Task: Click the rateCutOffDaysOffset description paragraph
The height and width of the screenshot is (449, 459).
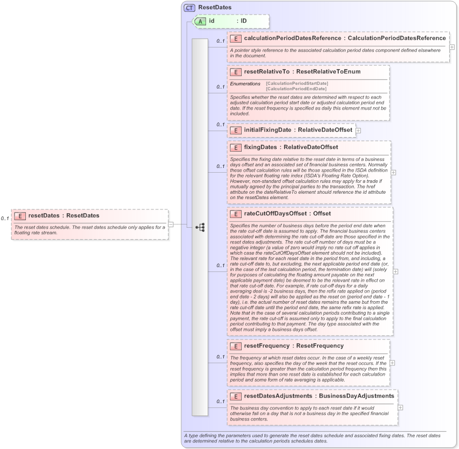Action: coord(310,278)
